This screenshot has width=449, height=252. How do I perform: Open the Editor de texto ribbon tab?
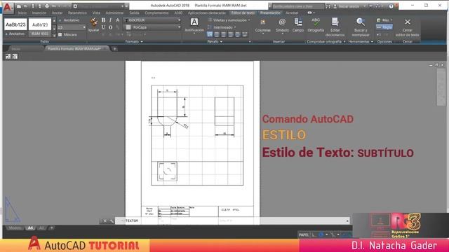tap(243, 13)
